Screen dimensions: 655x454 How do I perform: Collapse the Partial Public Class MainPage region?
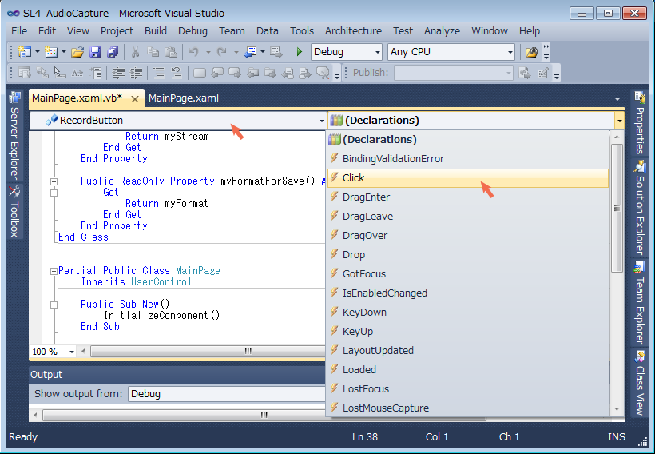(54, 271)
